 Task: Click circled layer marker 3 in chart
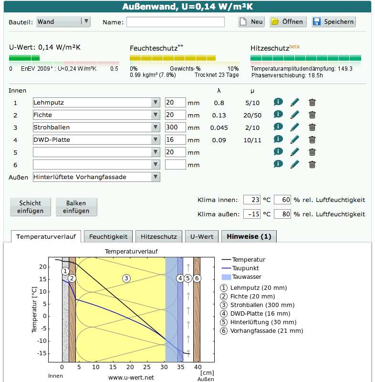pos(126,278)
